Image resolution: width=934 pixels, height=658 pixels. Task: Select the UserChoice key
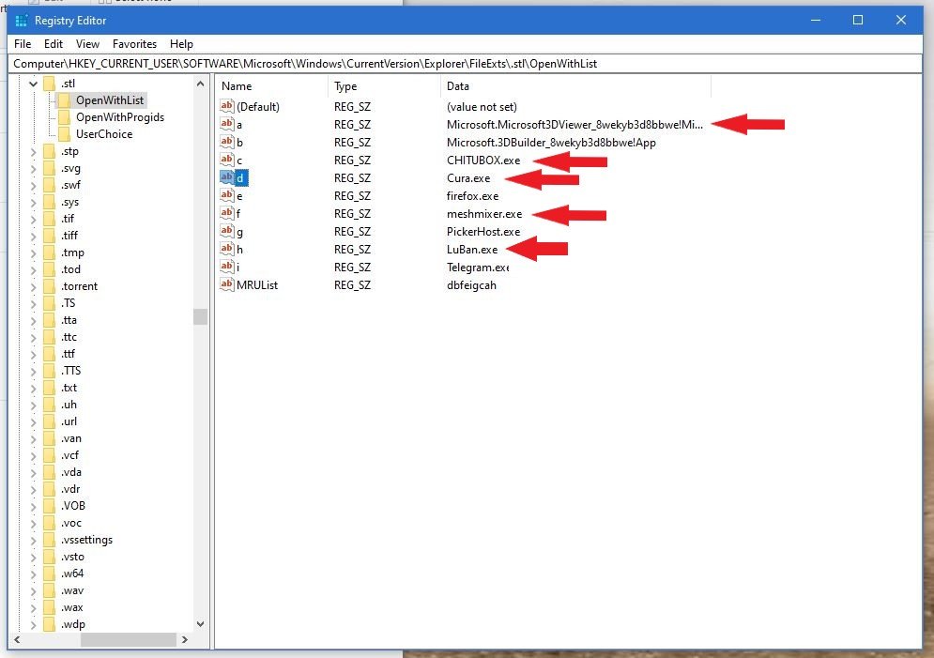104,134
